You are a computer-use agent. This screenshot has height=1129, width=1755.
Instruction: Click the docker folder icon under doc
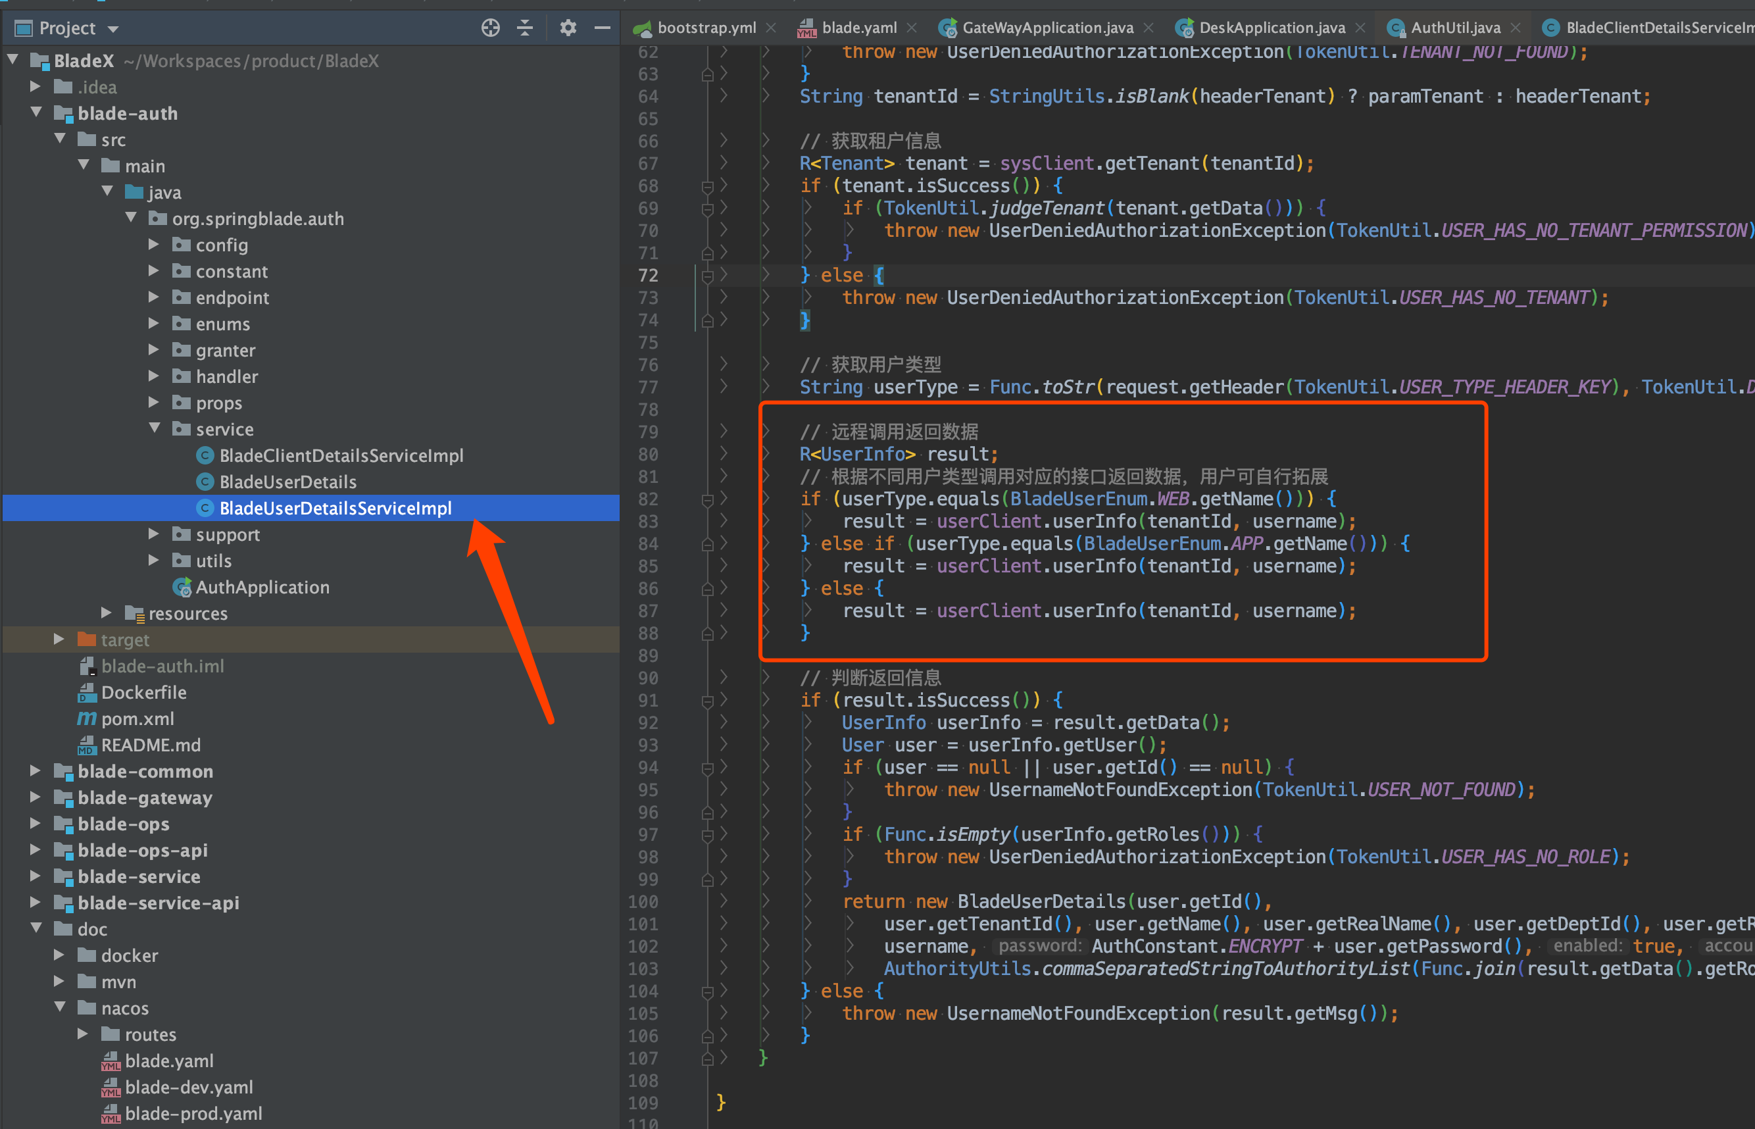tap(87, 955)
